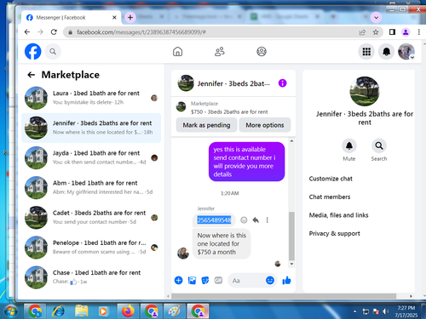This screenshot has width=426, height=319.
Task: Expand Media, files and links section
Action: [338, 215]
